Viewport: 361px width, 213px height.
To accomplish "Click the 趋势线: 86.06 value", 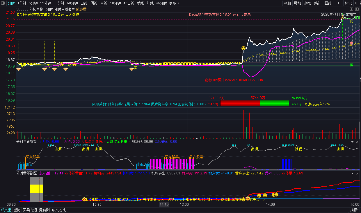I will tap(142, 142).
